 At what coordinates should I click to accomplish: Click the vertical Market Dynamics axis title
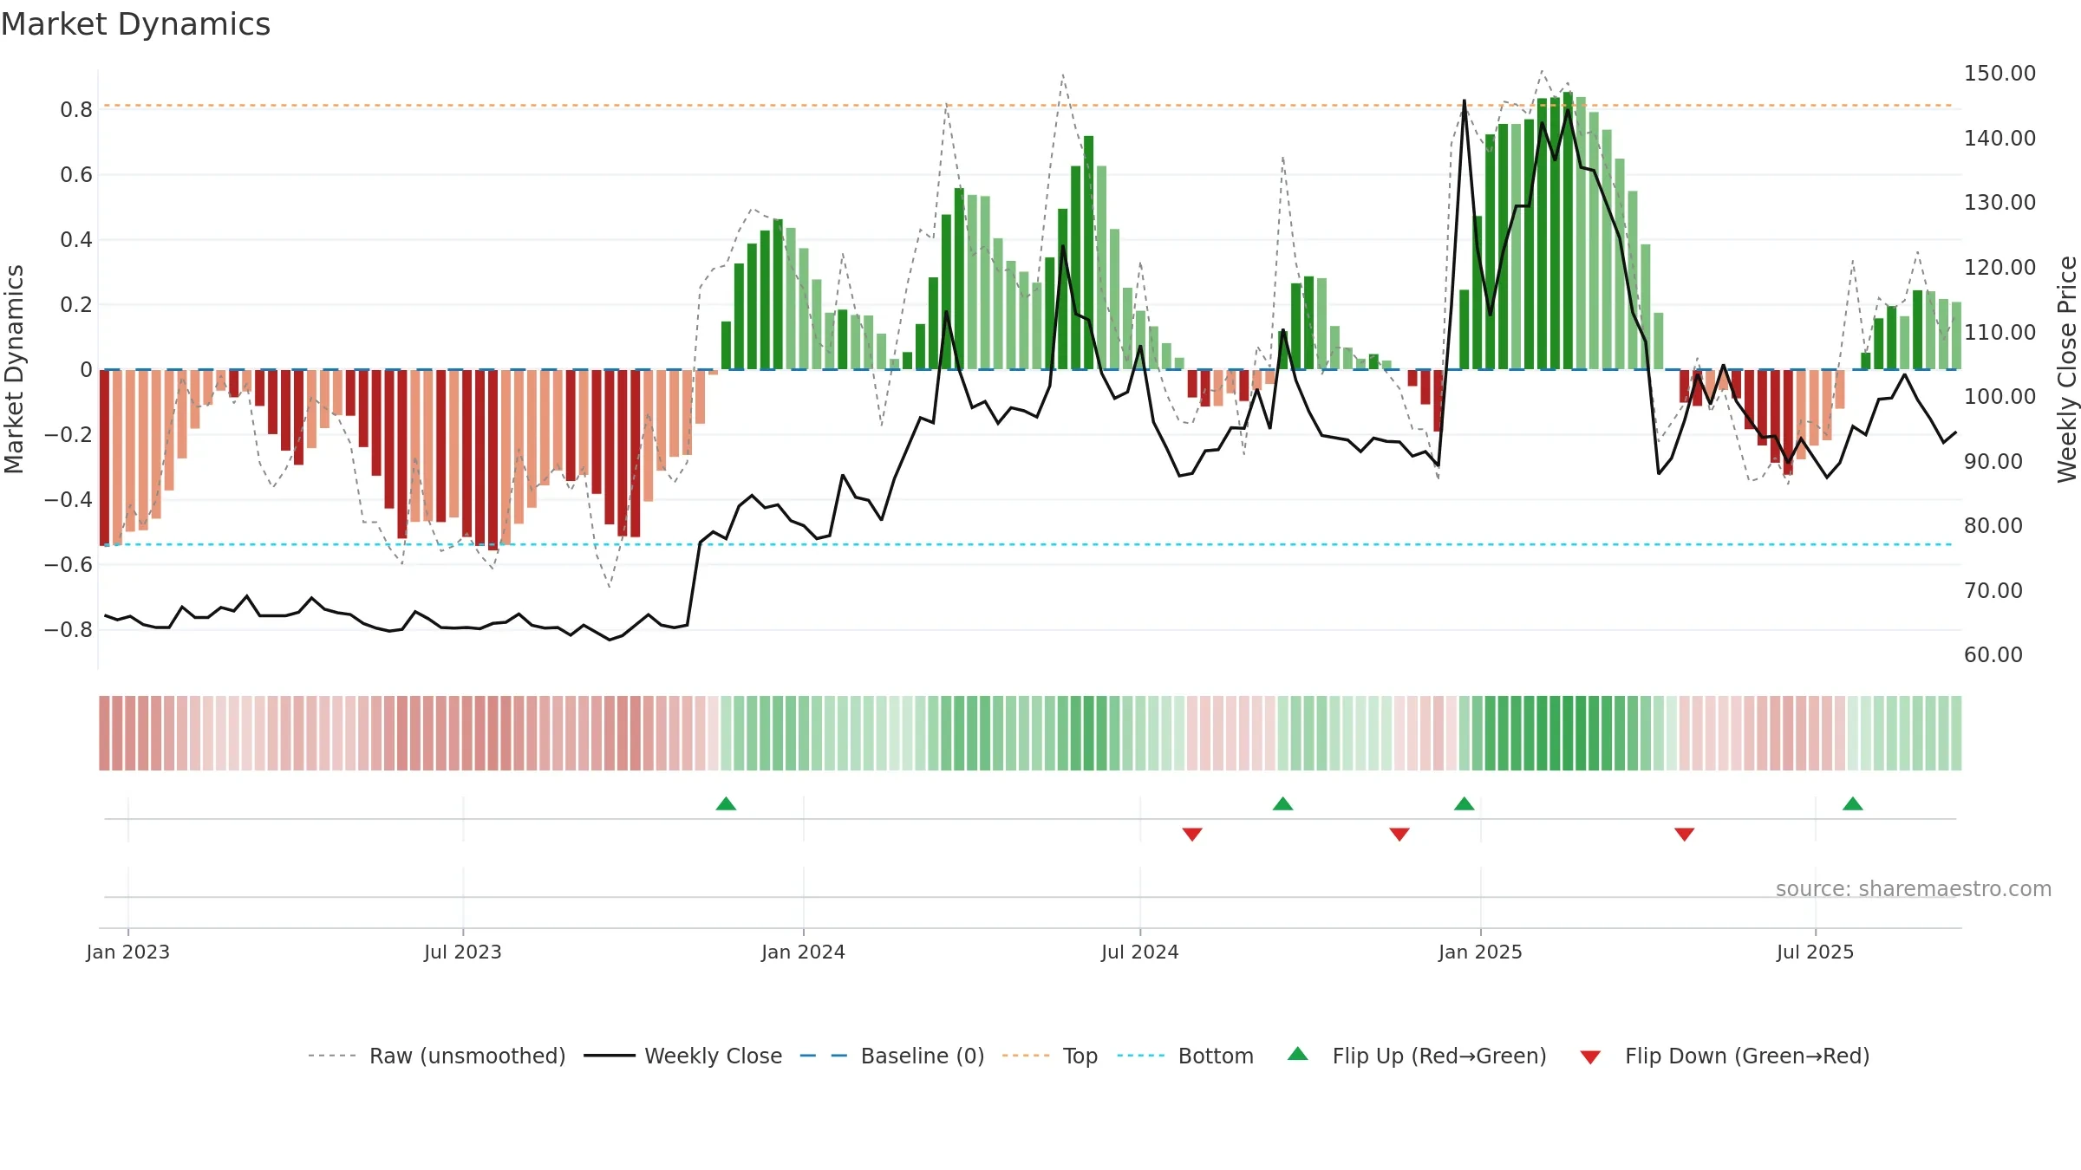tap(14, 369)
